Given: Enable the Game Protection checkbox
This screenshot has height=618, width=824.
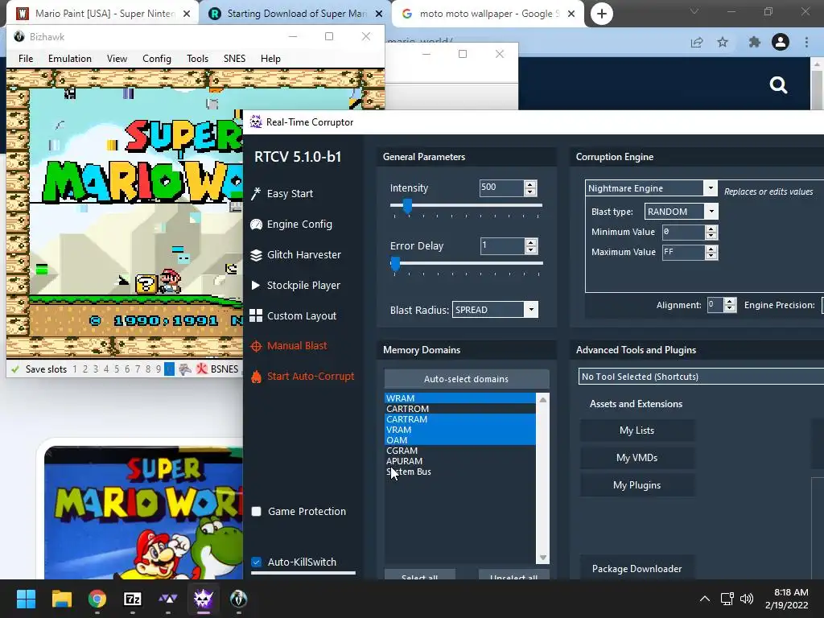Looking at the screenshot, I should 257,511.
